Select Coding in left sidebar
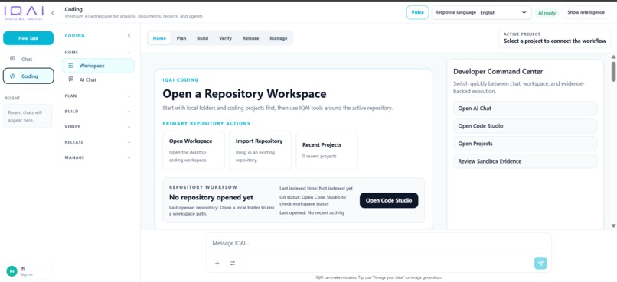The height and width of the screenshot is (282, 617). (x=28, y=76)
